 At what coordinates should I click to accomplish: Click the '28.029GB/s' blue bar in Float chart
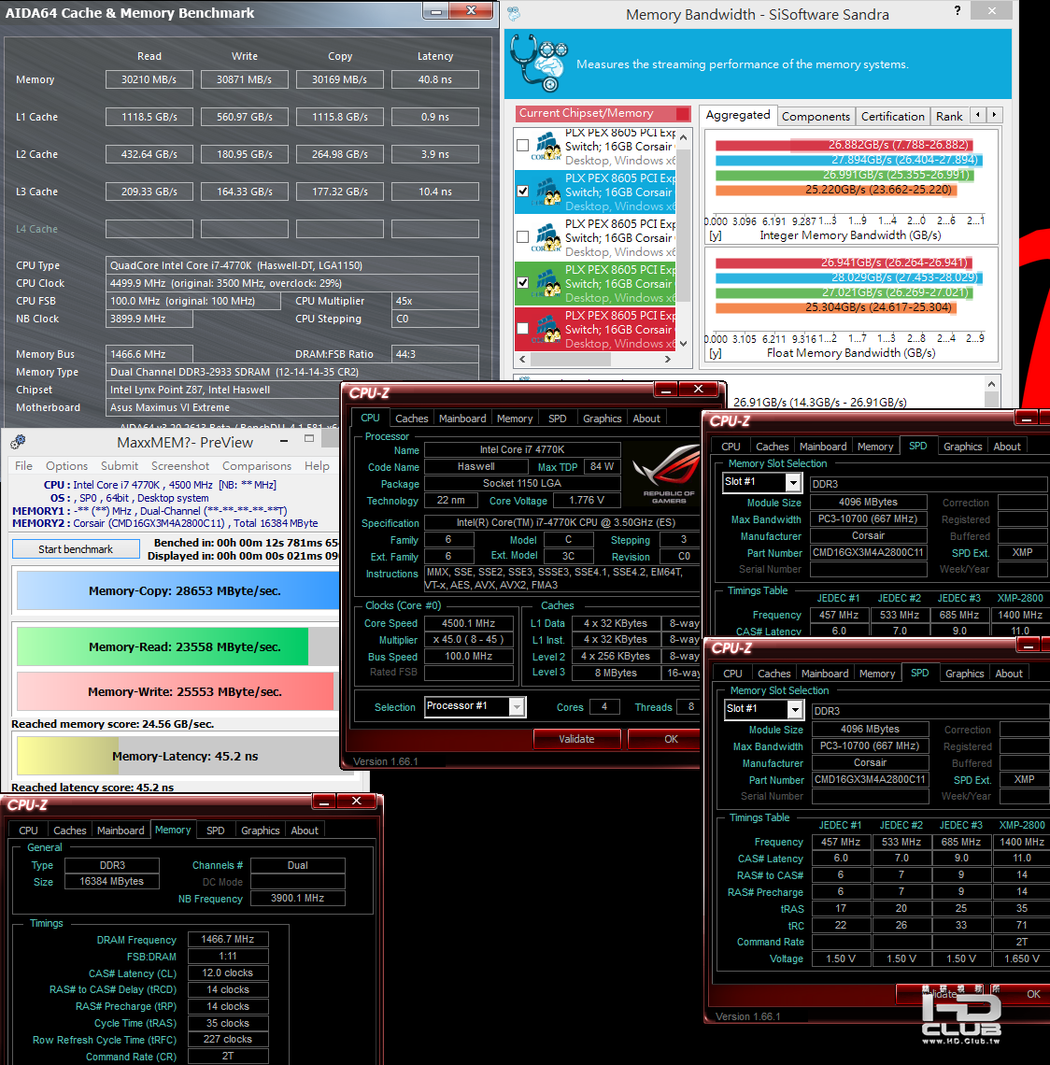[x=848, y=277]
